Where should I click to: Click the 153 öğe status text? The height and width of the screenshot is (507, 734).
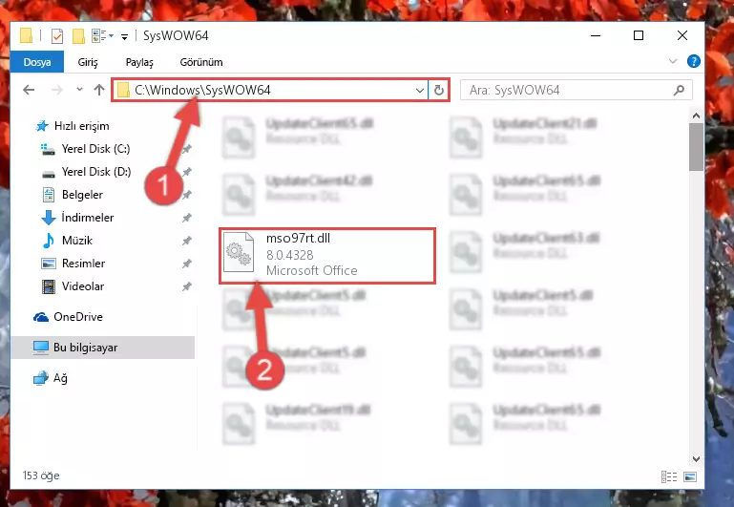click(41, 475)
